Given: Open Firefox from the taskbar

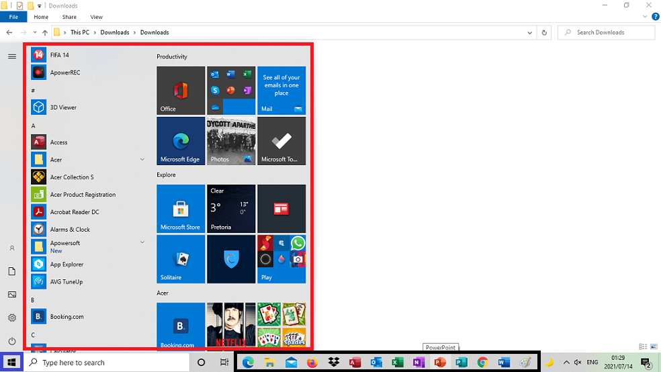Looking at the screenshot, I should point(312,363).
